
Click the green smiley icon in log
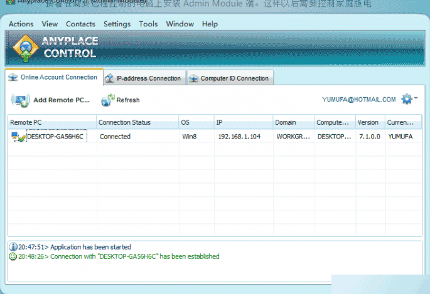(13, 256)
